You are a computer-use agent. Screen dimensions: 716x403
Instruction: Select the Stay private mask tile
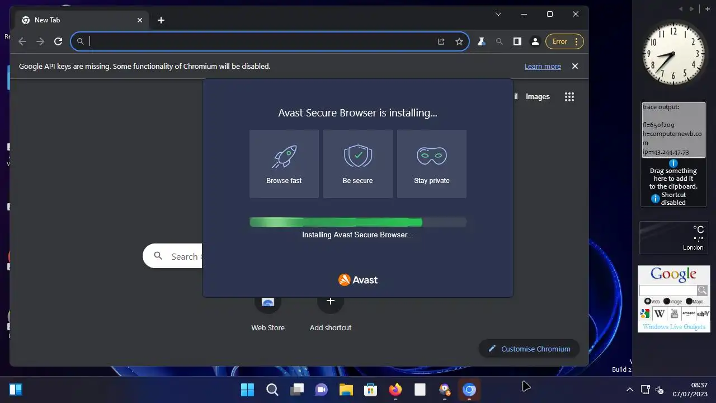point(432,164)
